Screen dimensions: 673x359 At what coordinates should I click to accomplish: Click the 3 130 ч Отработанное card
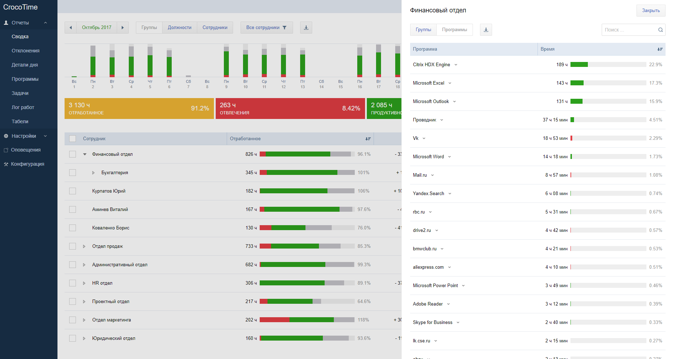pos(139,108)
